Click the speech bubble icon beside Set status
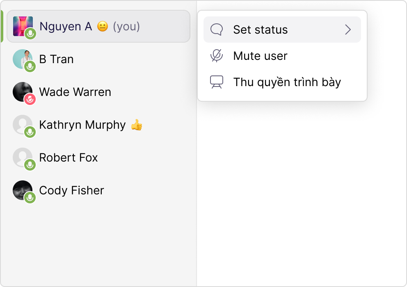This screenshot has width=407, height=287. pos(216,30)
